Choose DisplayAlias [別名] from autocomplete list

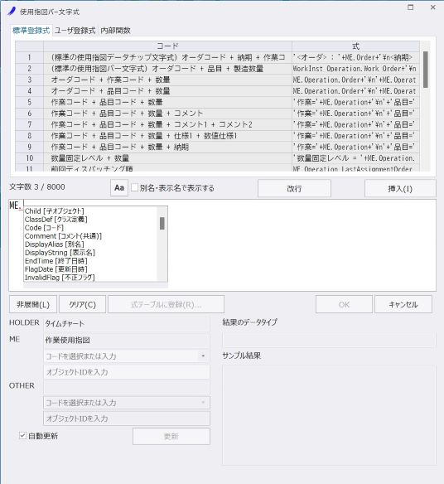[55, 244]
